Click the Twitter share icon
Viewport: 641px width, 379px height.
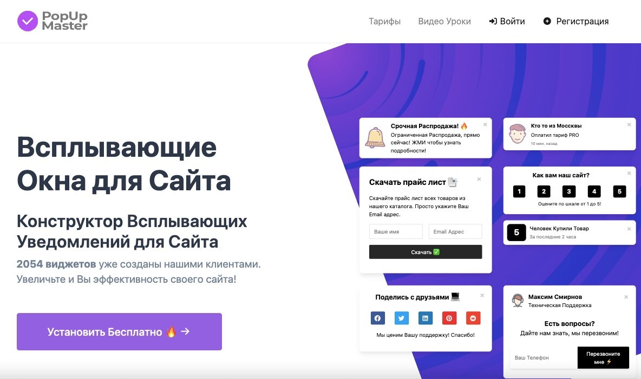click(x=402, y=318)
